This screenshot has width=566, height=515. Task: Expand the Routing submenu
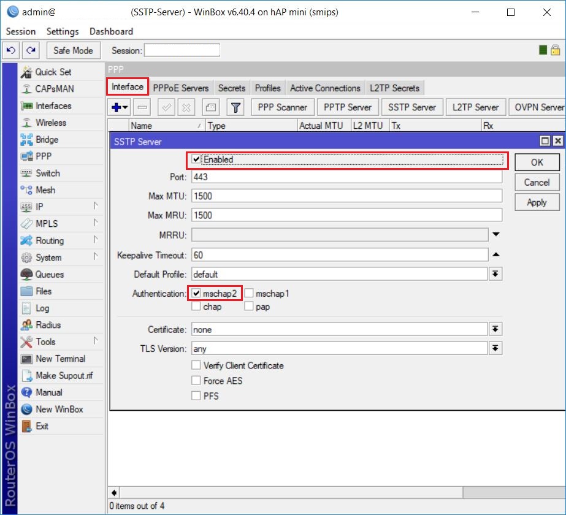[x=95, y=240]
